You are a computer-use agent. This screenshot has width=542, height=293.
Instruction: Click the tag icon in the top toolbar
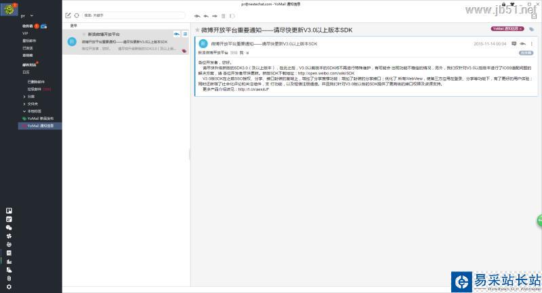232,16
